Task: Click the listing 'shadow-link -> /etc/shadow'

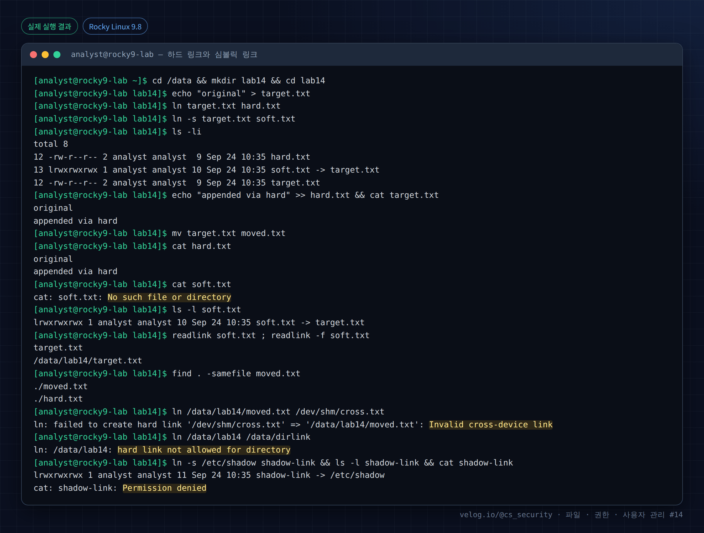Action: 320,475
